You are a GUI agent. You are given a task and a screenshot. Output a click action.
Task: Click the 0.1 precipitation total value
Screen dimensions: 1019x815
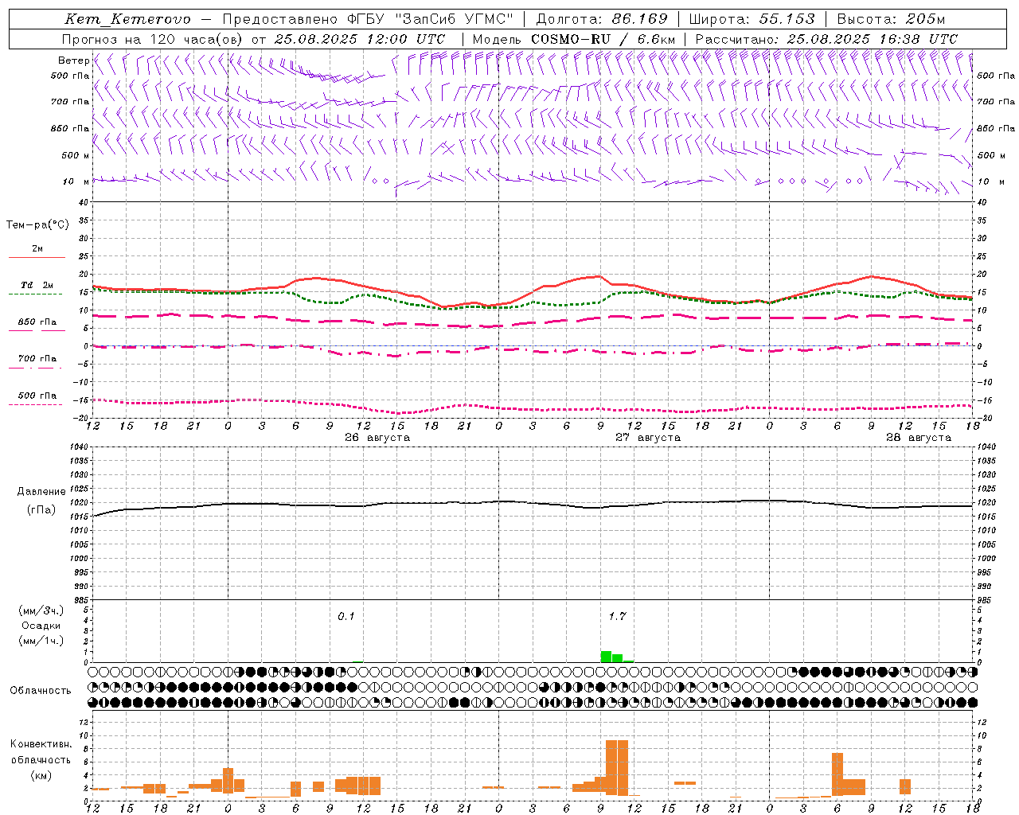(x=346, y=617)
